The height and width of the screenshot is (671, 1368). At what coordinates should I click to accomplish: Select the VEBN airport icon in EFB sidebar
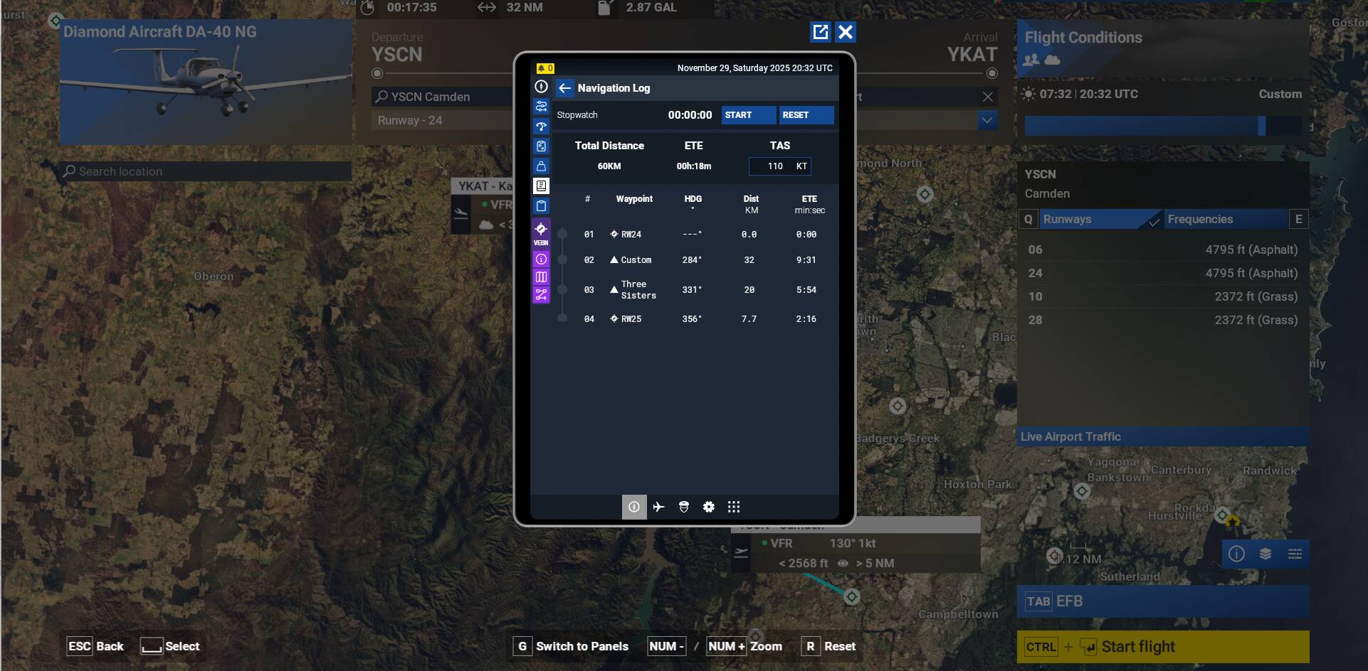click(x=541, y=232)
